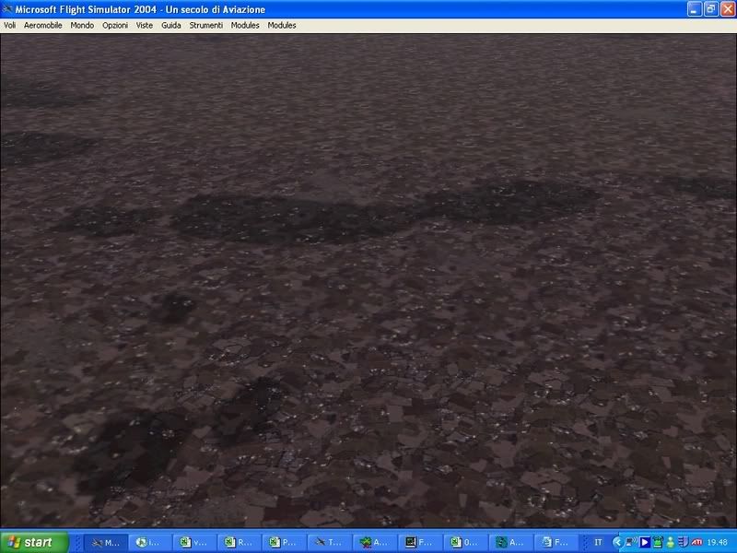Switch to the 'i...' taskbar window
The height and width of the screenshot is (553, 737).
(150, 543)
